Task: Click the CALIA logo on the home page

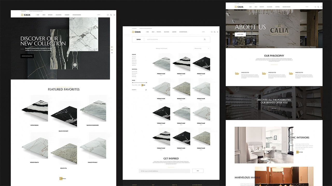Action: tap(26, 15)
